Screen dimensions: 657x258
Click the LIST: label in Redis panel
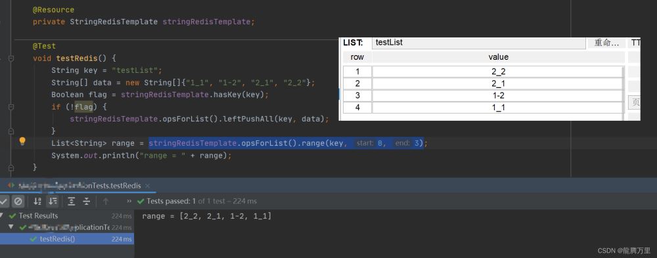coord(353,43)
